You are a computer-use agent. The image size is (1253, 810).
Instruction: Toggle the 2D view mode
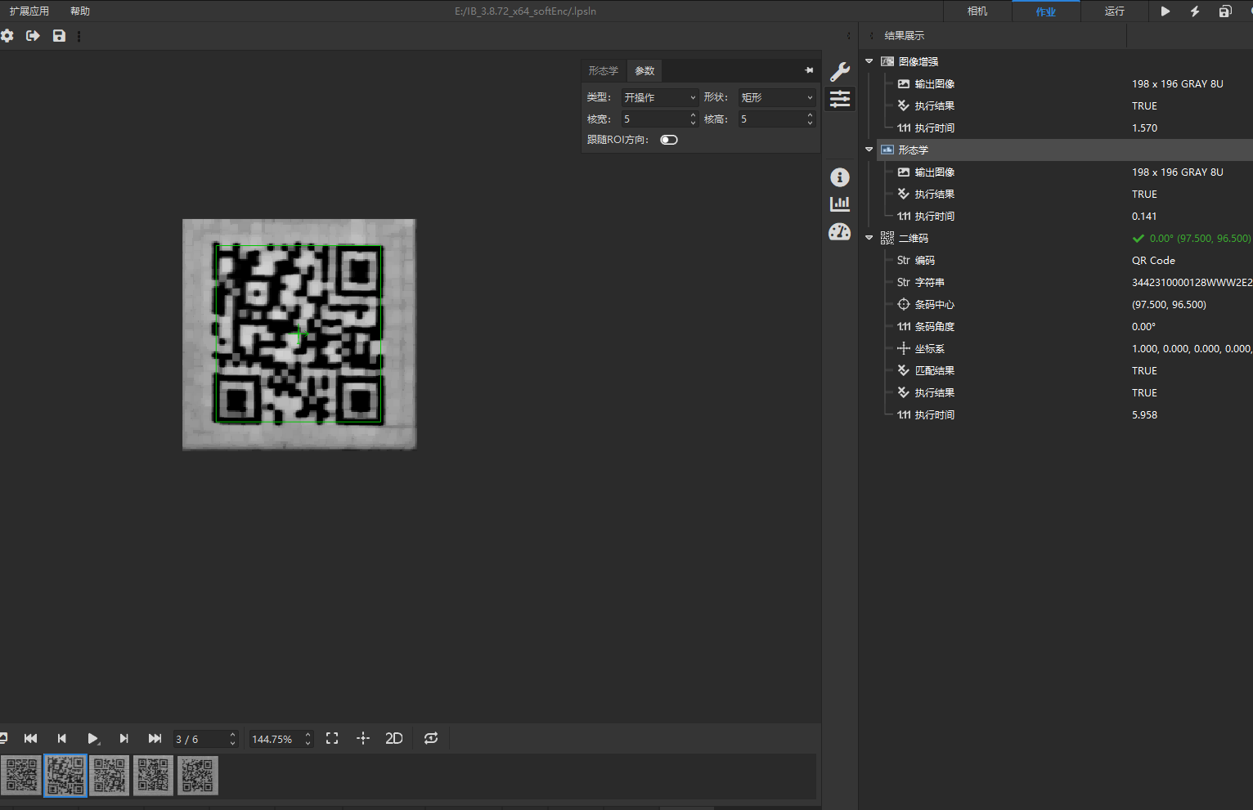(x=394, y=738)
